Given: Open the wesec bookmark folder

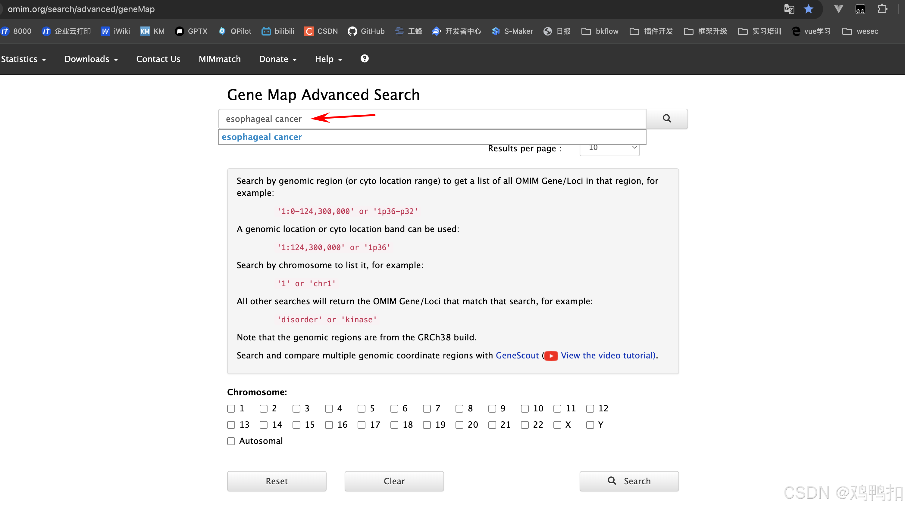Looking at the screenshot, I should point(860,31).
